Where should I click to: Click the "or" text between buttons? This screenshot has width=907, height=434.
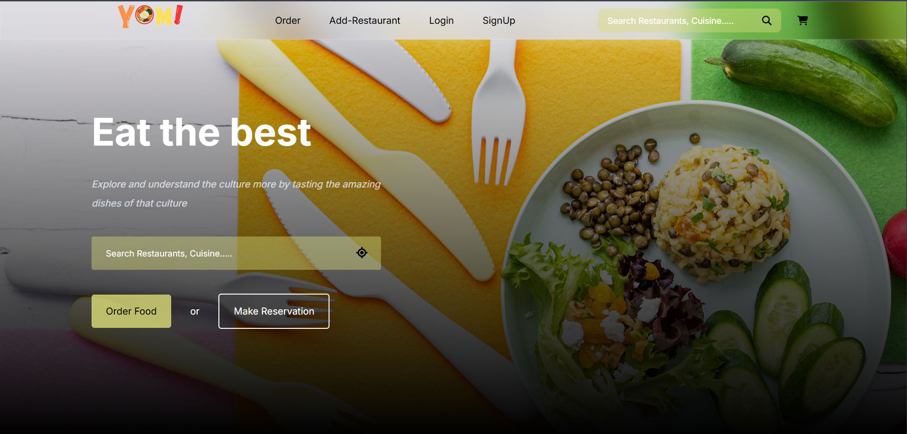tap(195, 312)
